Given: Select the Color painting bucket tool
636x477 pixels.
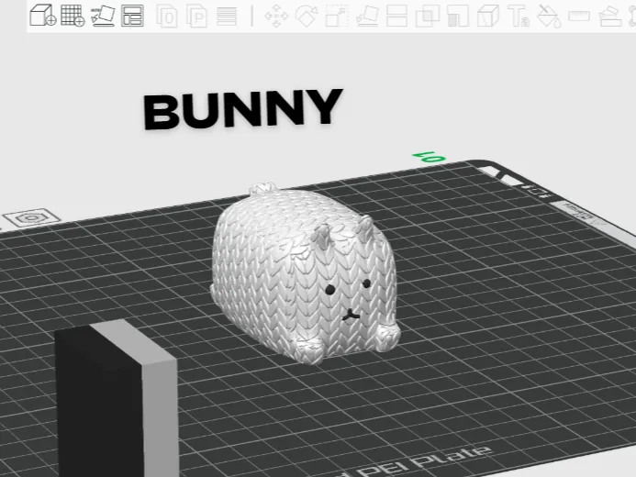Looking at the screenshot, I should tap(549, 17).
